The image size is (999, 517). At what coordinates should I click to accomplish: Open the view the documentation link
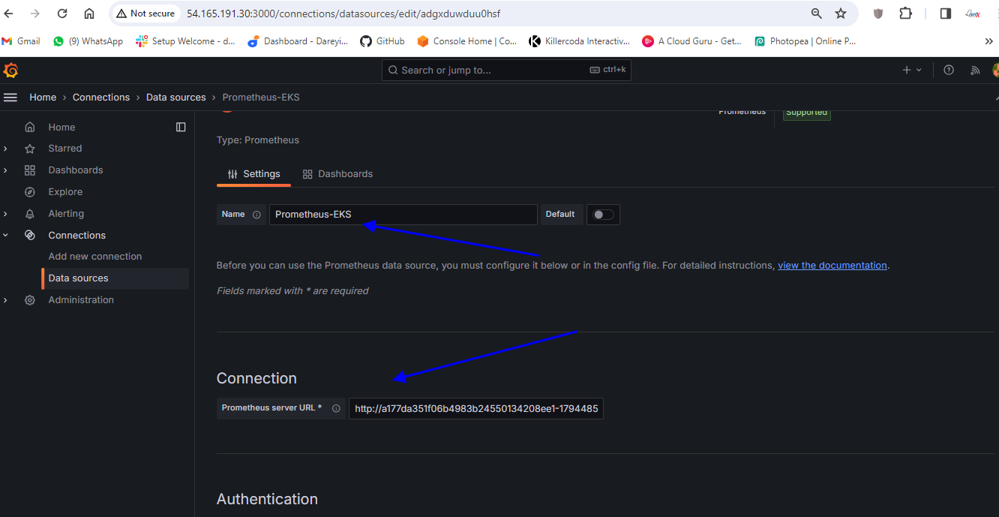(x=832, y=266)
